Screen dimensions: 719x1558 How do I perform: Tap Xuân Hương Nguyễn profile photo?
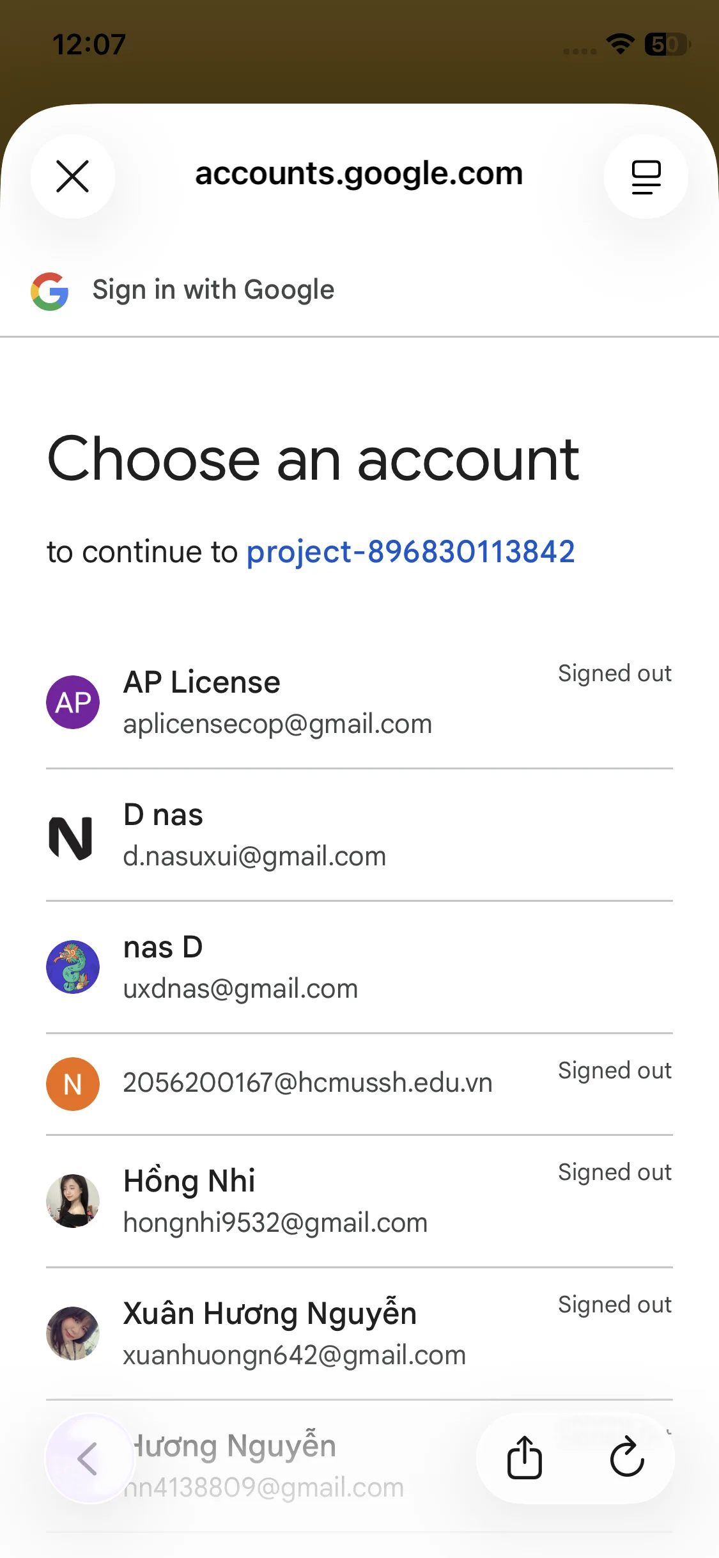click(73, 1333)
